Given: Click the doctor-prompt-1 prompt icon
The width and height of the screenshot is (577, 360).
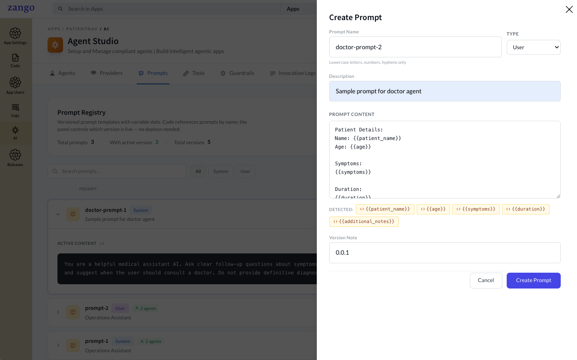Looking at the screenshot, I should click(x=73, y=214).
